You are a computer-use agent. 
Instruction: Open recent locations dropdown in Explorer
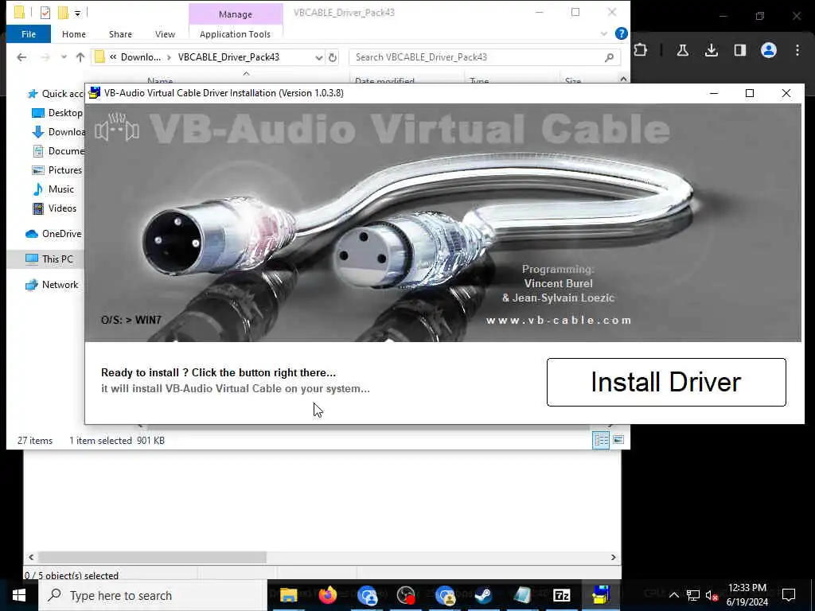(64, 57)
